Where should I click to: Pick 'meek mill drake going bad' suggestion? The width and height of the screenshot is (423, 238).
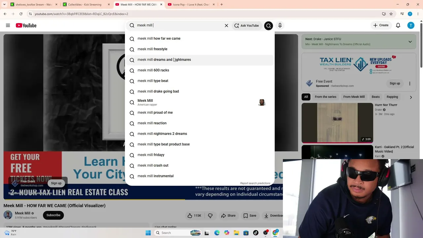coord(200,92)
